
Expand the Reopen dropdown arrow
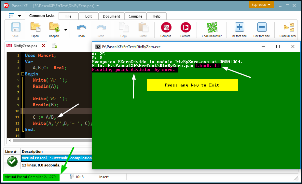[x=66, y=30]
